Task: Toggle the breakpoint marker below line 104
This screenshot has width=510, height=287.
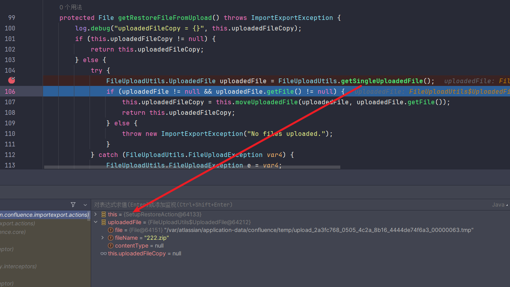Action: 12,80
